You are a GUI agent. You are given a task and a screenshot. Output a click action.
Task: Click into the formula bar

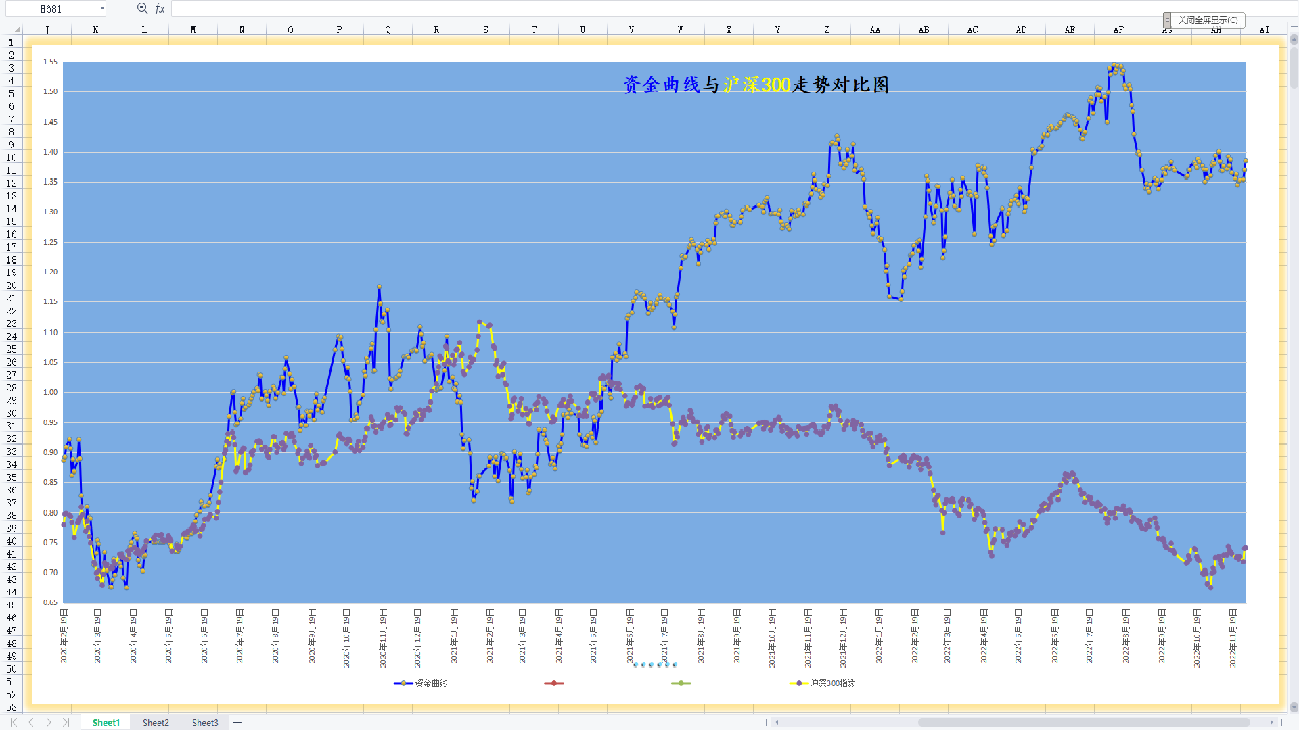(x=734, y=9)
